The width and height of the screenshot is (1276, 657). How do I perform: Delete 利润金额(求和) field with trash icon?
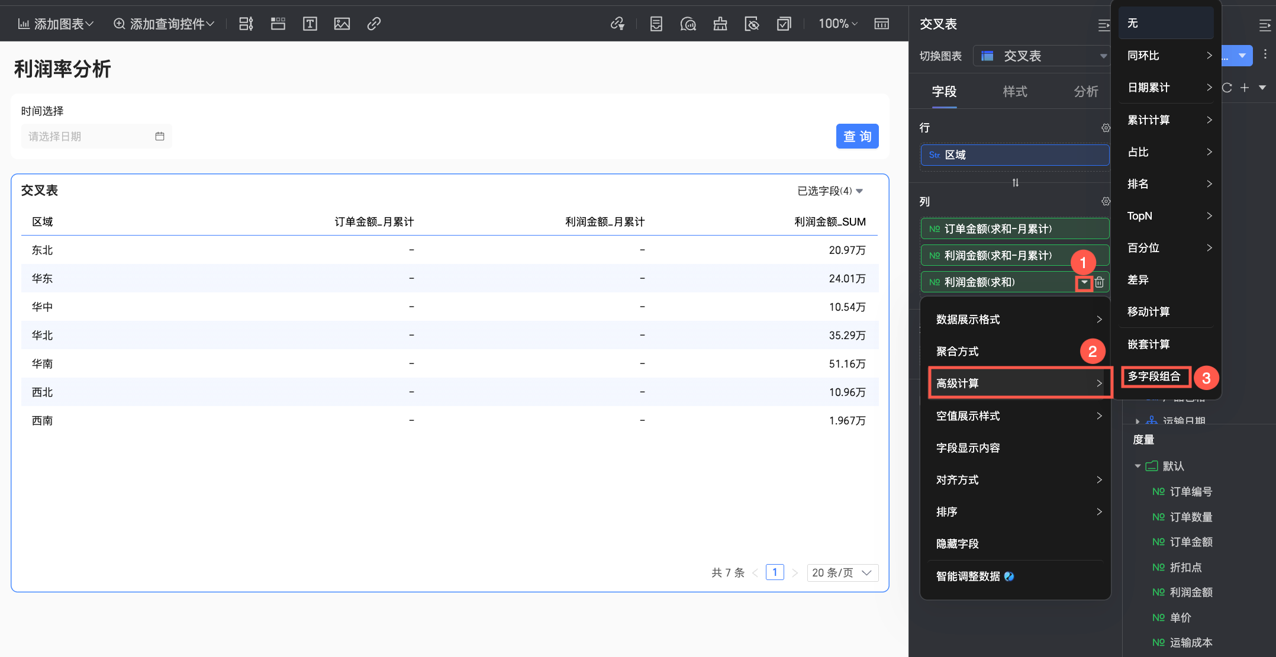coord(1099,282)
